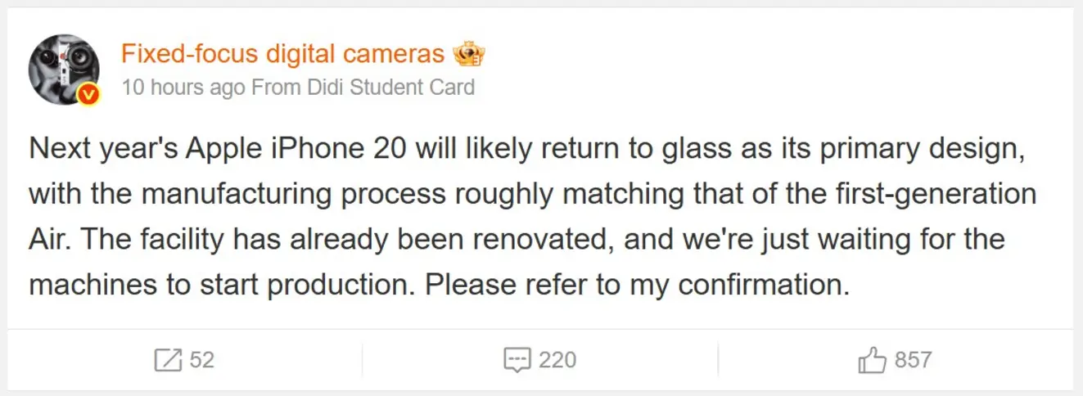Open the Fixed-focus digital cameras profile link

click(x=282, y=54)
